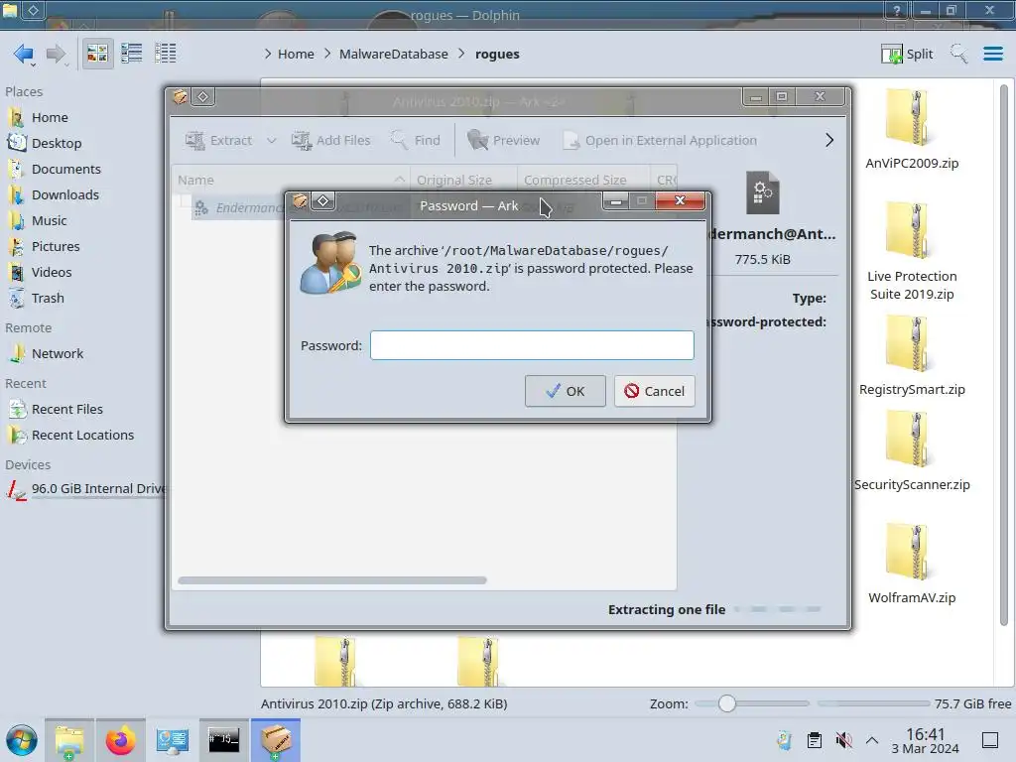Select Live Protection Suite 2019.zip icon
This screenshot has width=1016, height=762.
click(x=912, y=232)
